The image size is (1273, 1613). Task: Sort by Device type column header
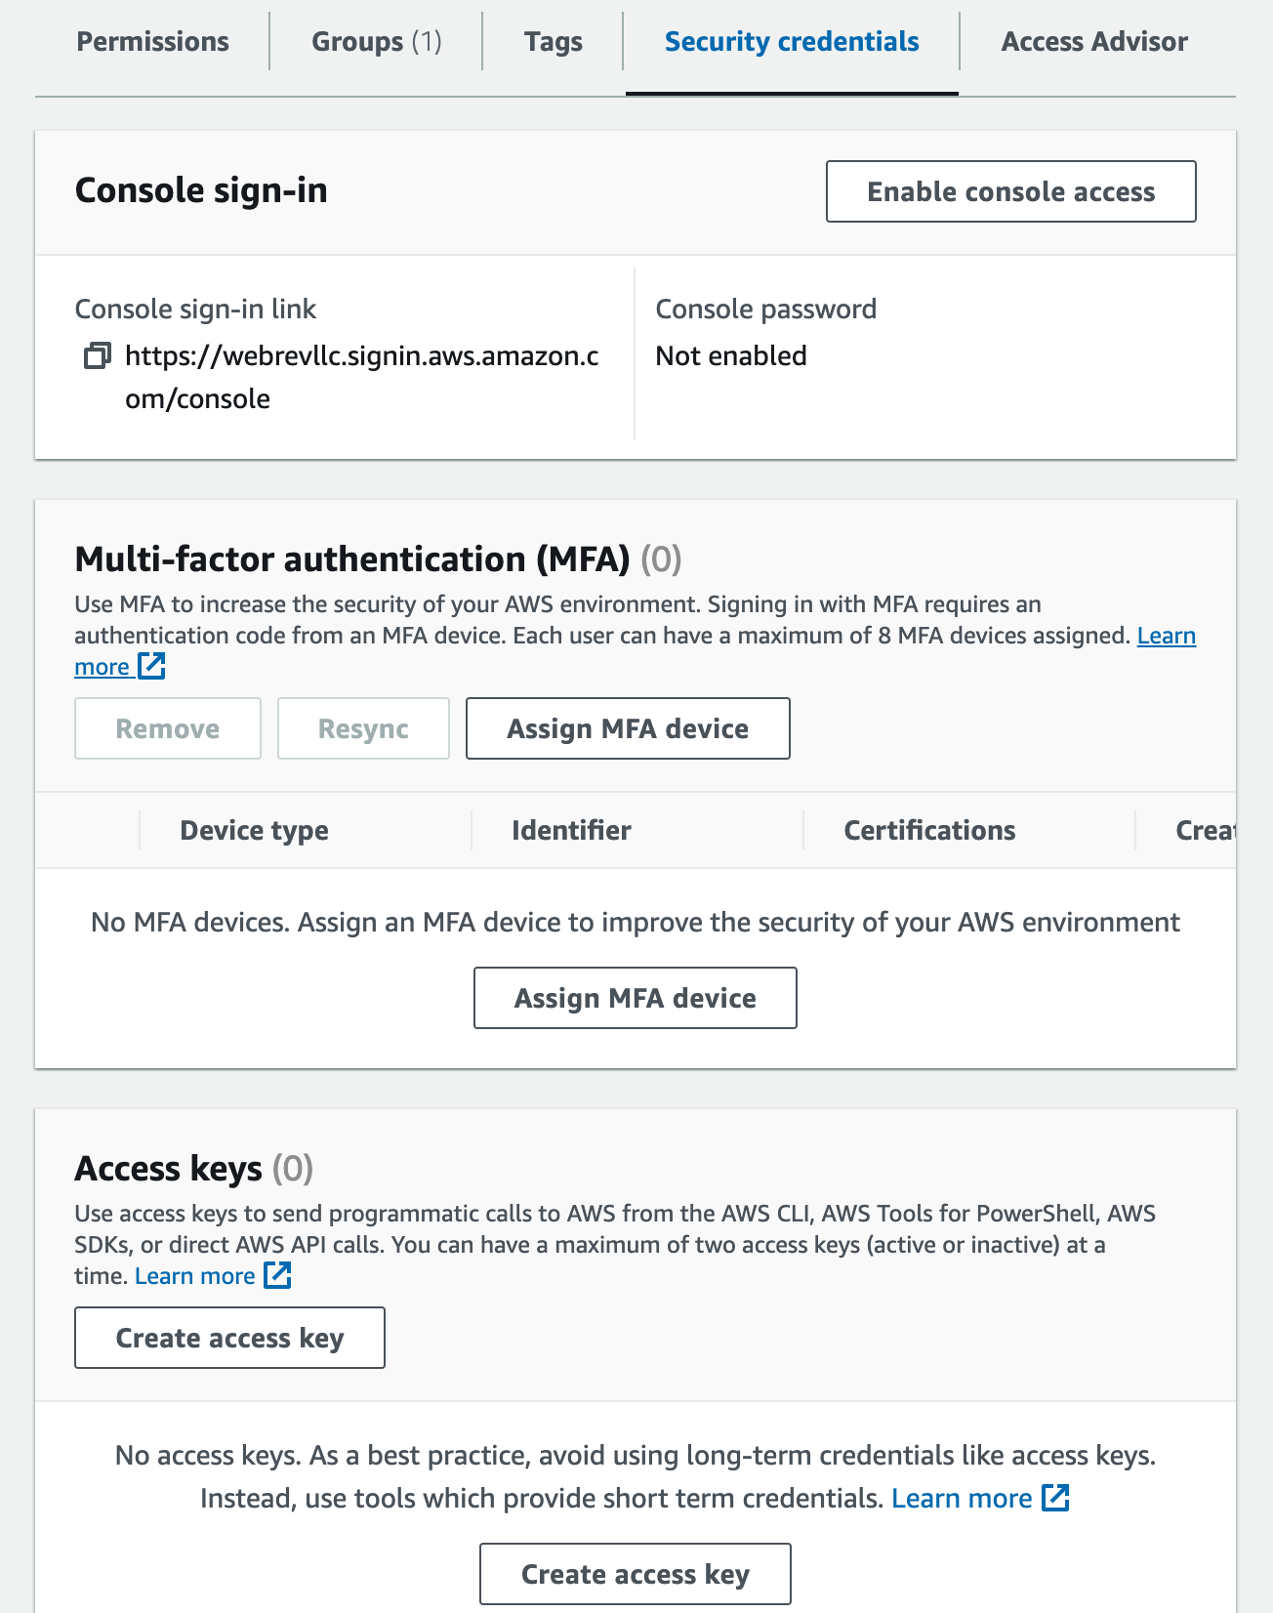tap(254, 830)
